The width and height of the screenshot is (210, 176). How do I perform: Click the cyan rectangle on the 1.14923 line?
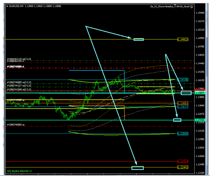click(x=139, y=39)
